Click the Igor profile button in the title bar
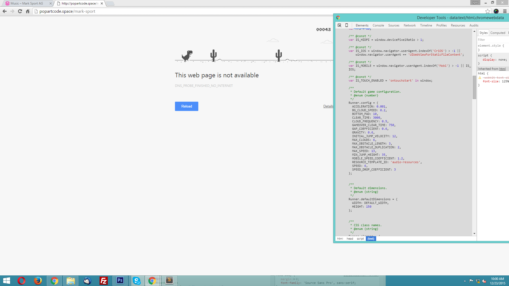The height and width of the screenshot is (286, 509). (475, 3)
